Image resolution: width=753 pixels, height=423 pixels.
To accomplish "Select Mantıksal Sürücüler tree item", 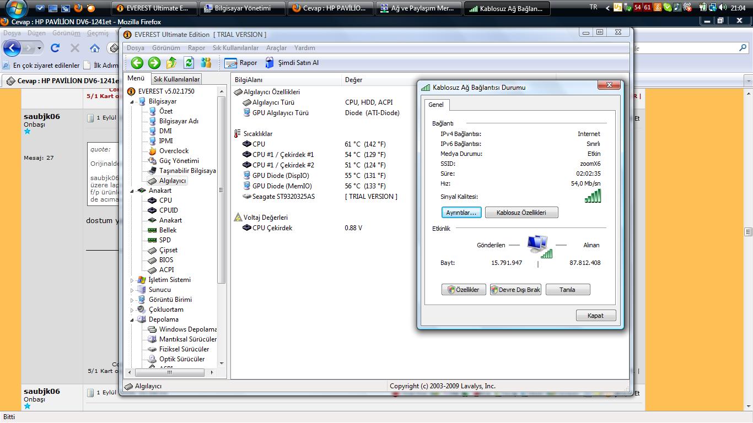I will tap(188, 339).
